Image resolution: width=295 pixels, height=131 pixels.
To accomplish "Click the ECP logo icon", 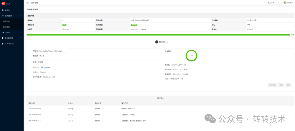I will tap(3, 3).
